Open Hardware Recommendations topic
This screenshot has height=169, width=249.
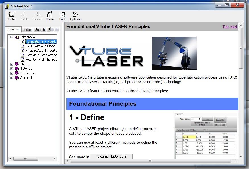41,55
